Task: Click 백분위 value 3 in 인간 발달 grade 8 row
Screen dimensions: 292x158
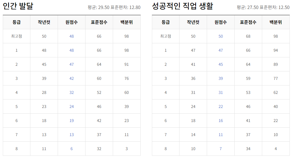Action: pyautogui.click(x=127, y=149)
